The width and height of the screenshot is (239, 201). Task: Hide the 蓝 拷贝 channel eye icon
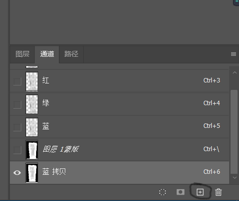click(x=17, y=172)
